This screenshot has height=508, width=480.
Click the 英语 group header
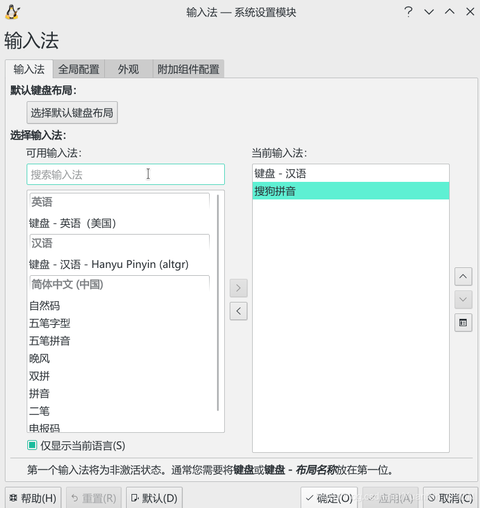click(119, 201)
